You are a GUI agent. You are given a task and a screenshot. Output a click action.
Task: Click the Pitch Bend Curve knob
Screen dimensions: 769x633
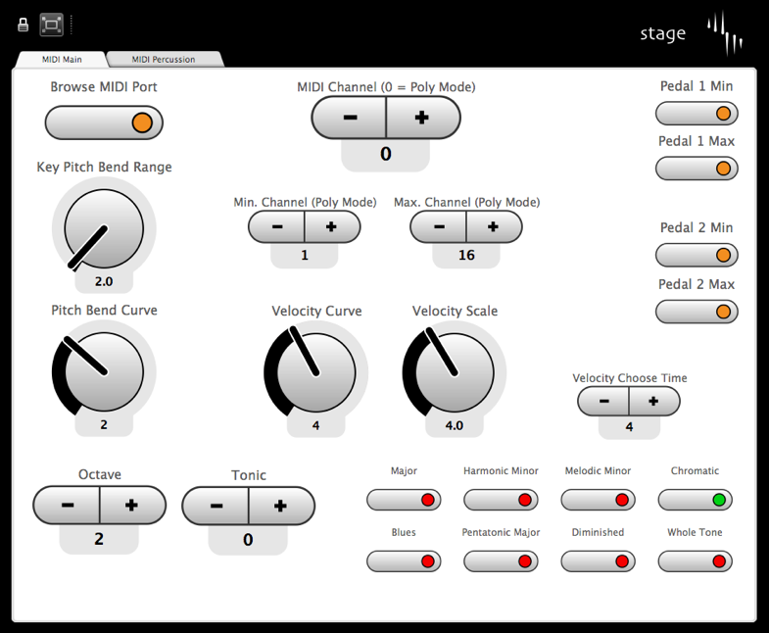click(x=104, y=371)
